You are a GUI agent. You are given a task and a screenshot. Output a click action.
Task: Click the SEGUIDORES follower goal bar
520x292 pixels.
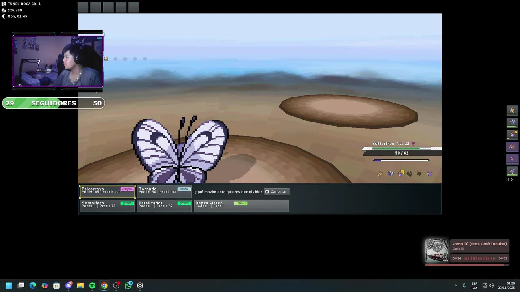[54, 103]
